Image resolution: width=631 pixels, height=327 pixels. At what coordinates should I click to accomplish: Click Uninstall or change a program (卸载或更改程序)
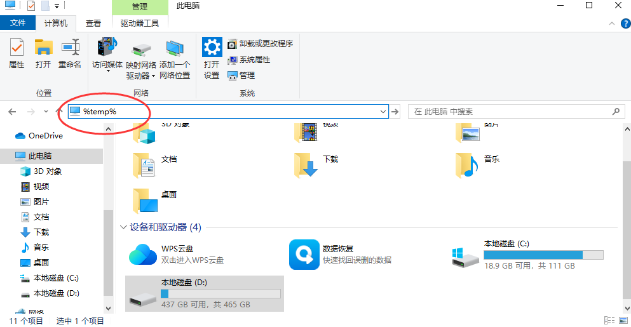click(x=261, y=43)
